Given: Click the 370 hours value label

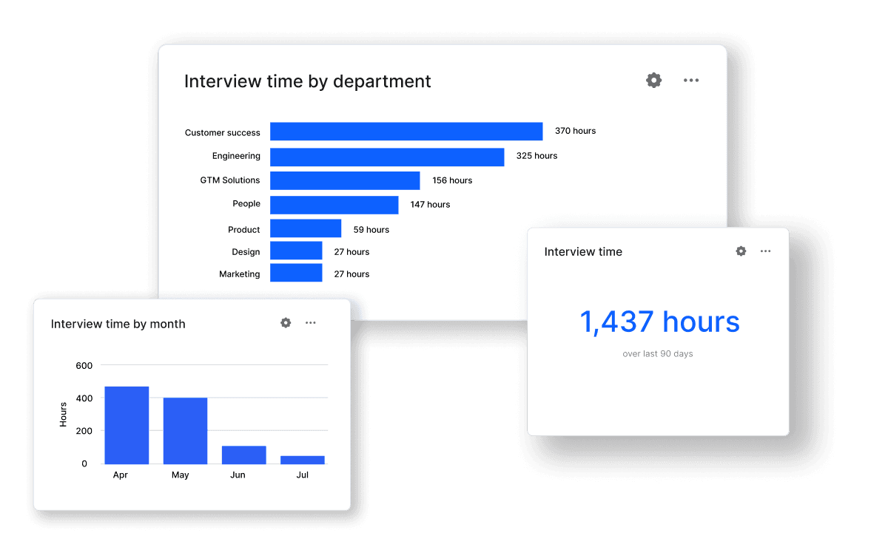Looking at the screenshot, I should [x=575, y=131].
